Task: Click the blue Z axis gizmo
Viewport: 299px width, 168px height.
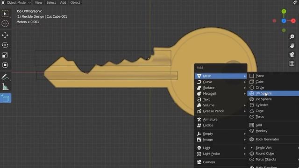Action: click(284, 21)
